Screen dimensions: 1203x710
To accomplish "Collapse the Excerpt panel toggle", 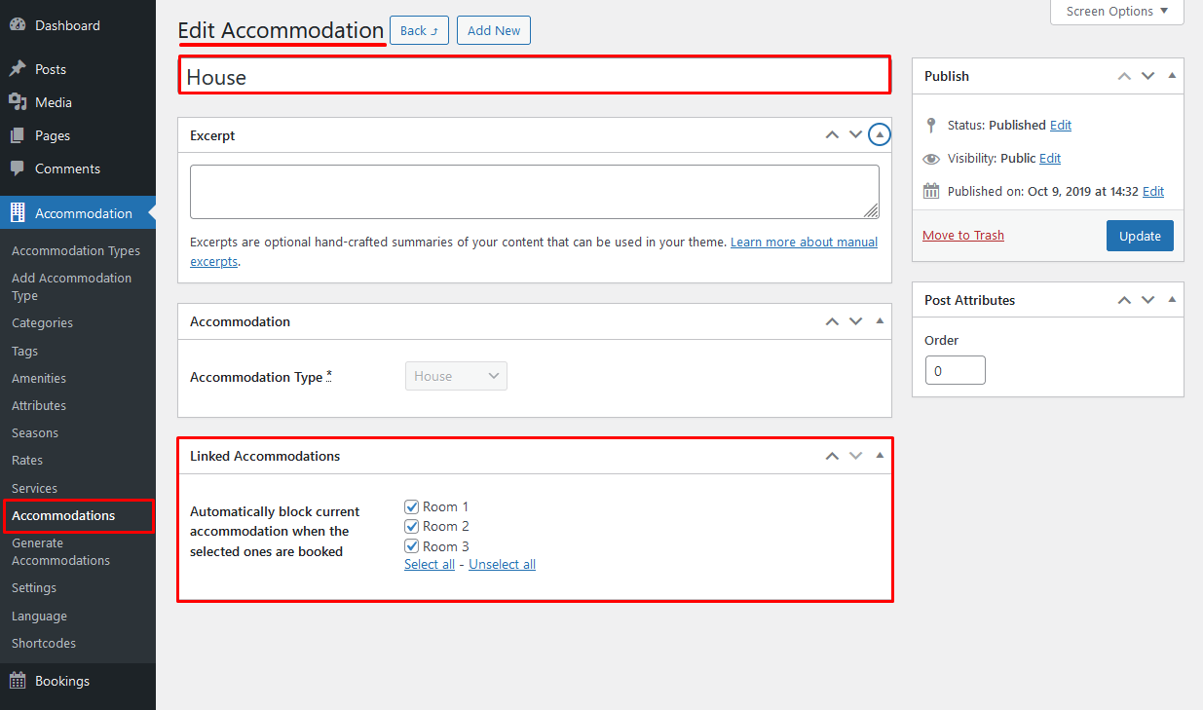I will [x=880, y=134].
